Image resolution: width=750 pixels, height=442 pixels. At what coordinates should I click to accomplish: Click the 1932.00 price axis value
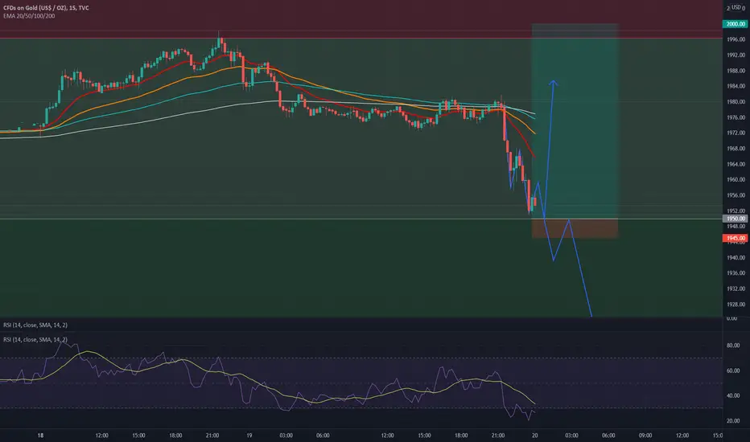(x=736, y=289)
